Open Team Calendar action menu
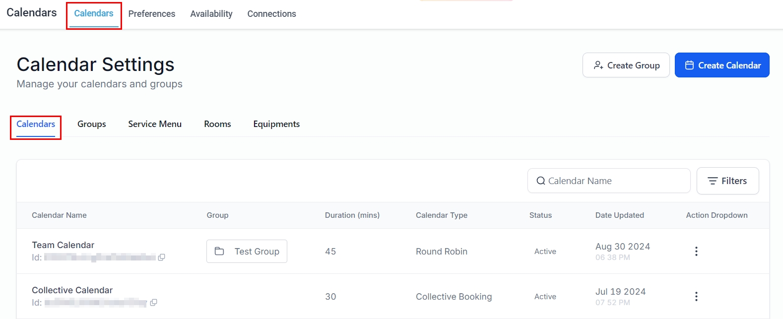783x319 pixels. pos(696,252)
